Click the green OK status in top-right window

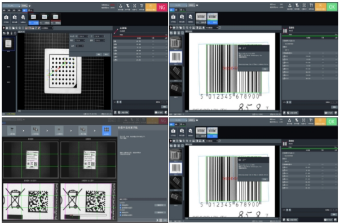(x=332, y=7)
